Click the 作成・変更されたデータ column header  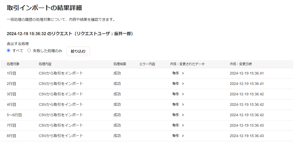point(187,64)
